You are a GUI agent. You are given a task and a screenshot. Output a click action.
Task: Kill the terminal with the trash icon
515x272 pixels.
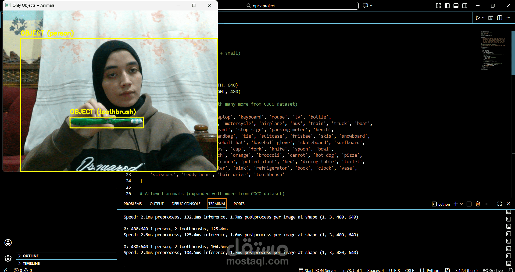(478, 204)
